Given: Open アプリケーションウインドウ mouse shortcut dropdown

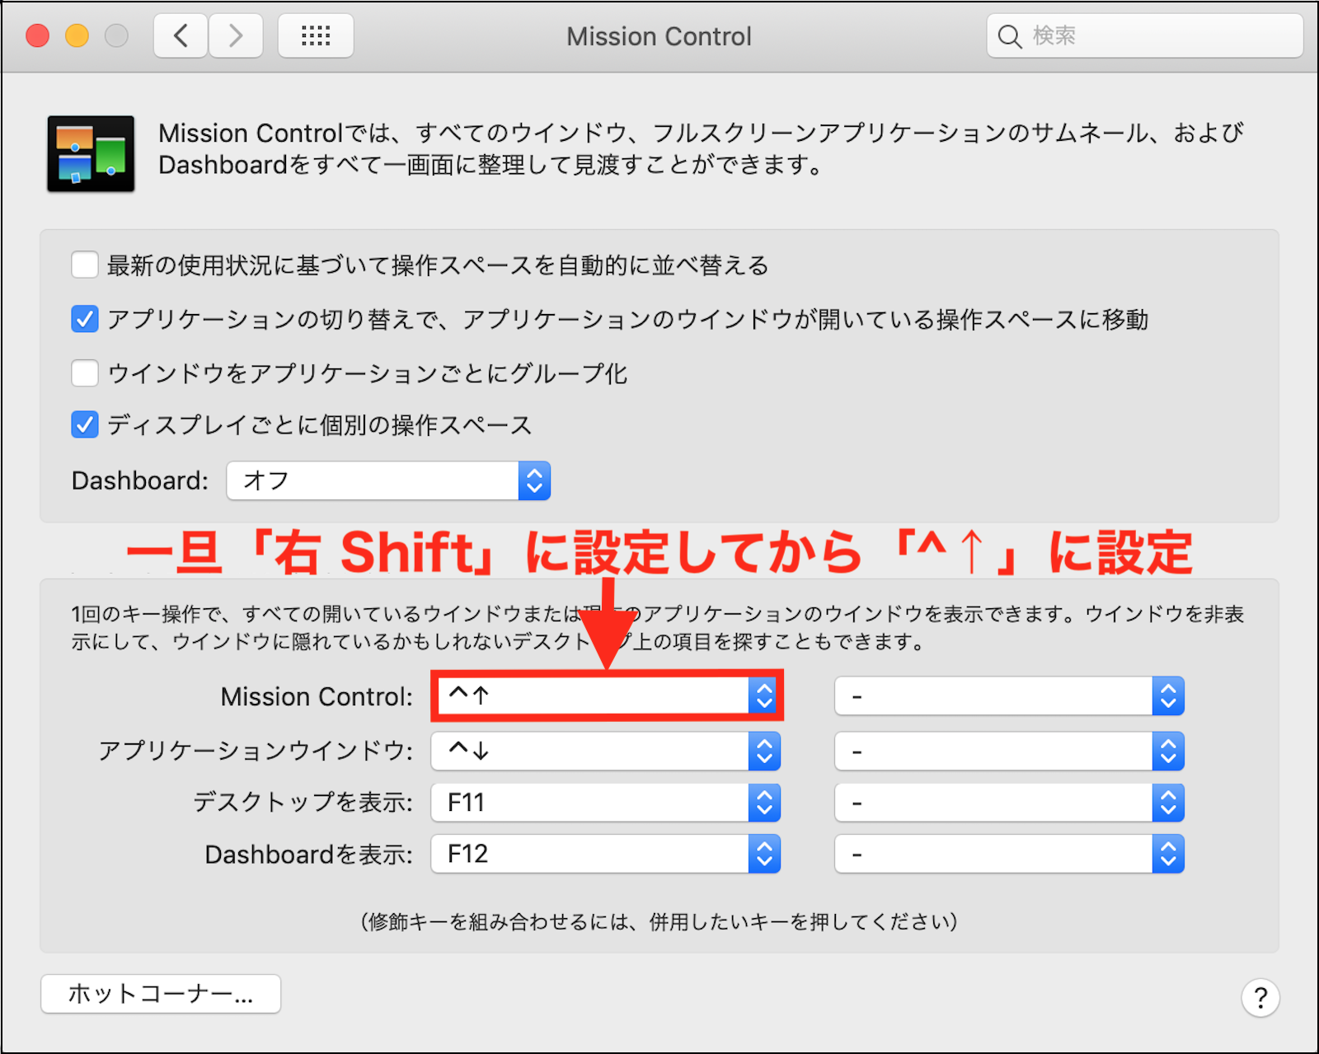Looking at the screenshot, I should click(x=1010, y=752).
